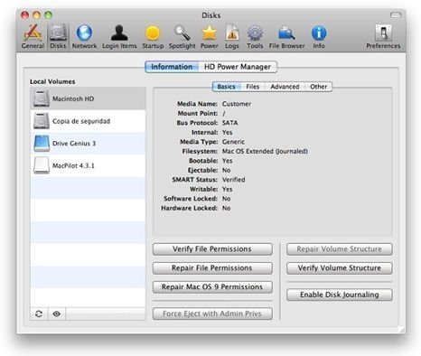Open the Startup toolbar icon
Image resolution: width=421 pixels, height=356 pixels.
click(153, 37)
